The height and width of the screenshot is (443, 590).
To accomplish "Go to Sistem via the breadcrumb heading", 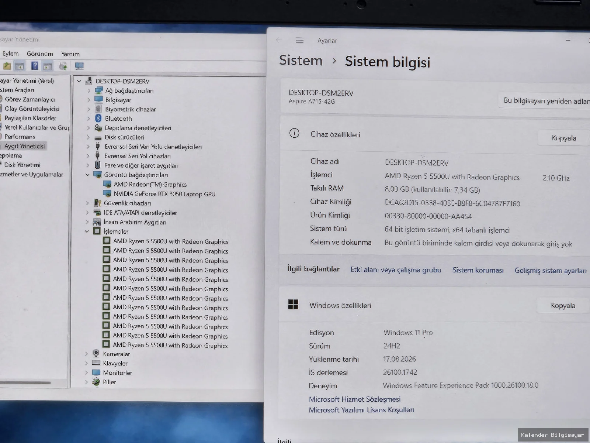I will pyautogui.click(x=301, y=60).
